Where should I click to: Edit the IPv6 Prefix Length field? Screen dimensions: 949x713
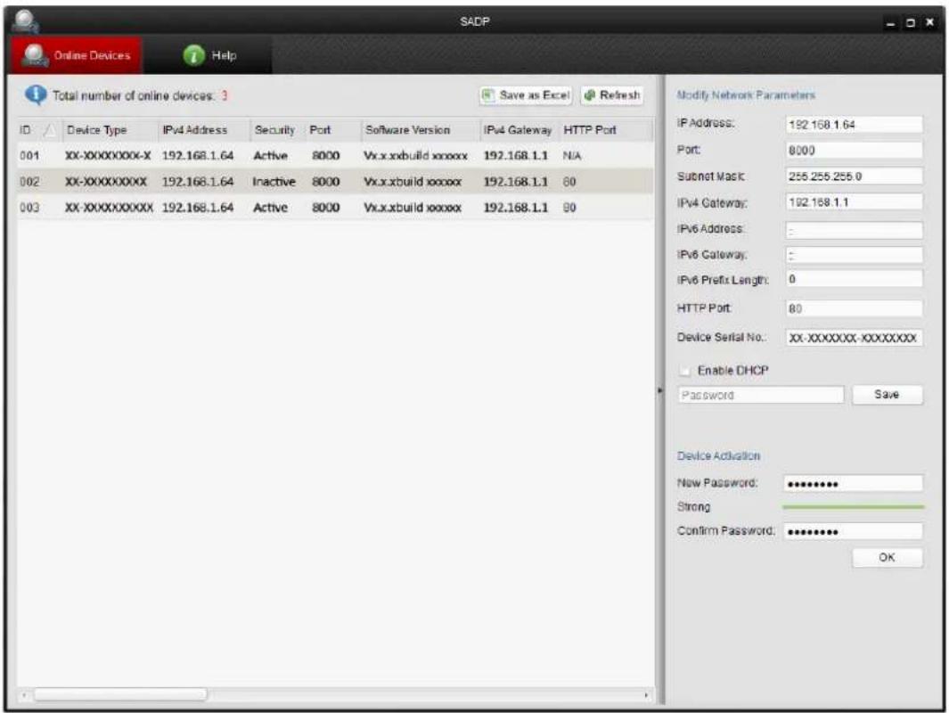coord(854,279)
